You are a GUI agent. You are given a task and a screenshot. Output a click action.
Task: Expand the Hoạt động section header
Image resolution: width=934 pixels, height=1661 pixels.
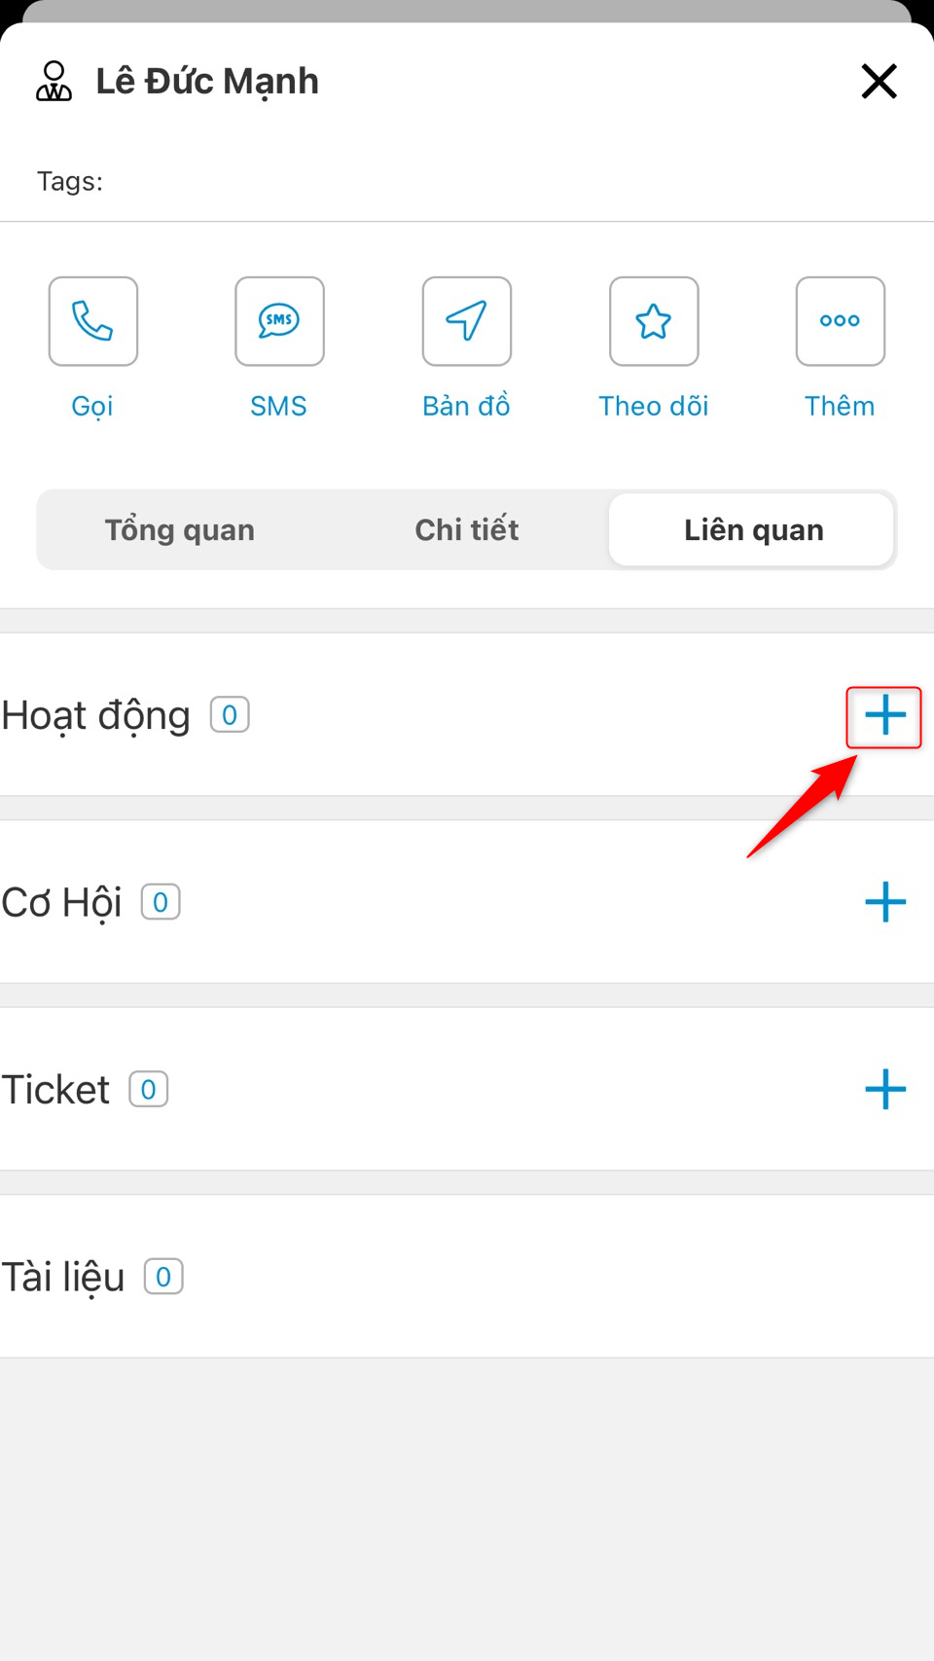coord(96,716)
